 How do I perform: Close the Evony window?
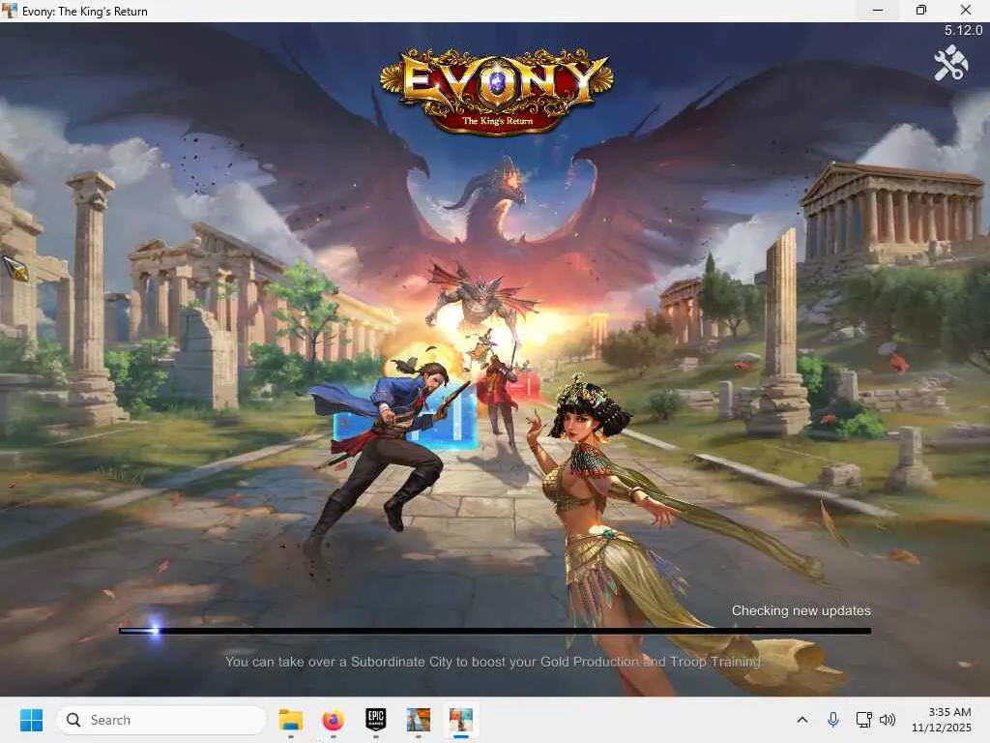pyautogui.click(x=966, y=11)
